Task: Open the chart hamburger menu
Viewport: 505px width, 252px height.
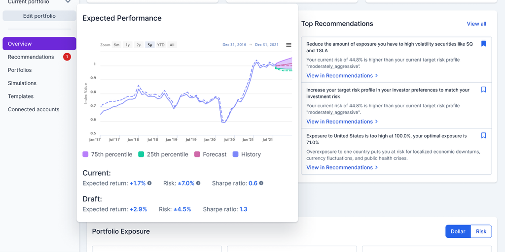Action: coord(289,45)
